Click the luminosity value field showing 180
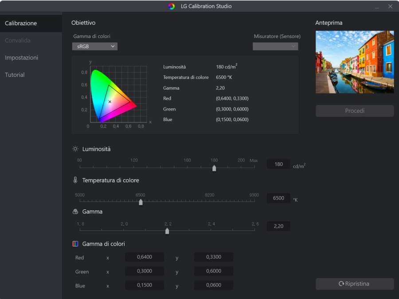This screenshot has height=299, width=399. 278,164
